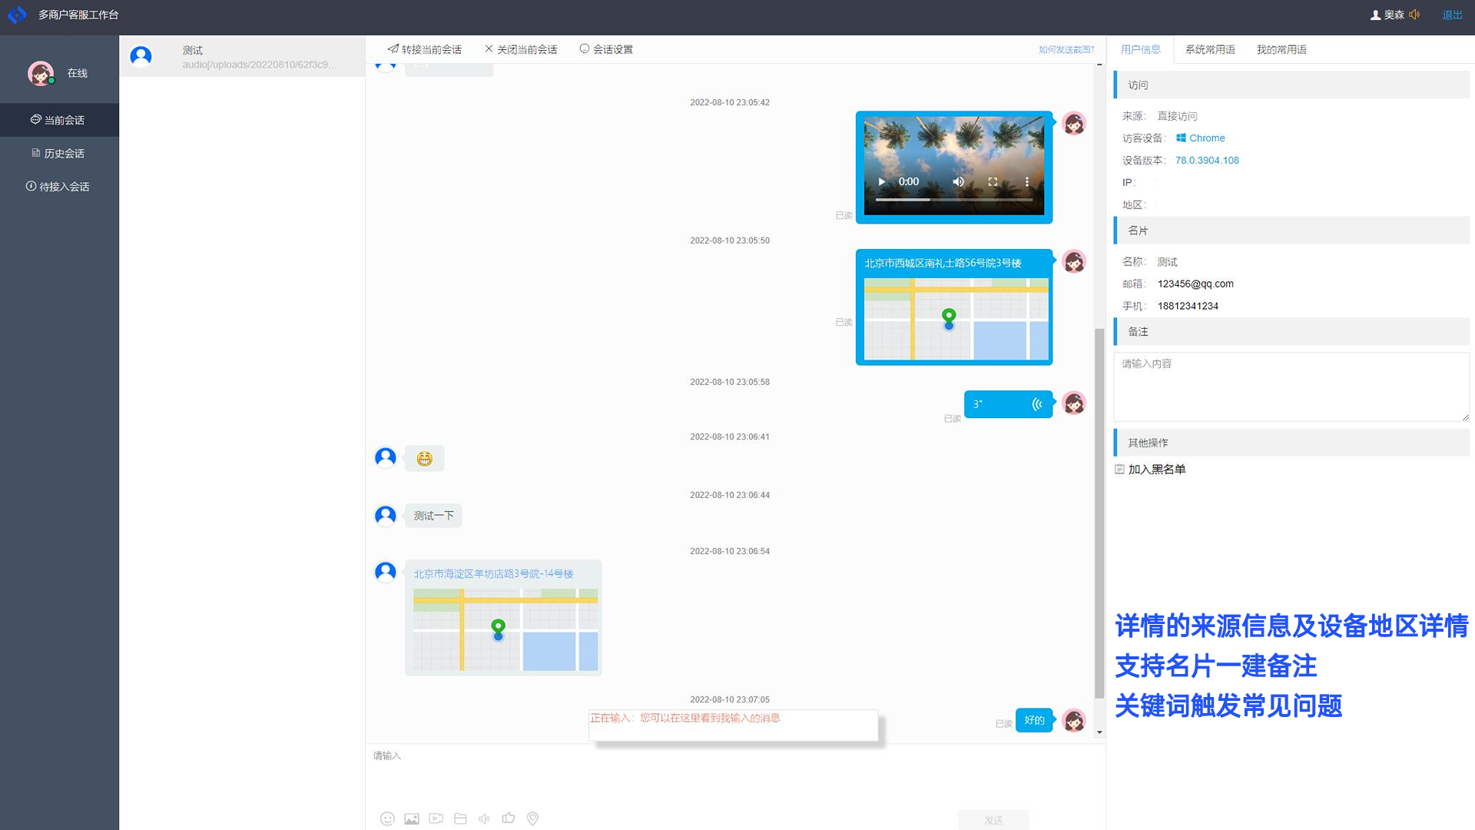Screen dimensions: 1475x830
Task: Click the visitor avatar beside 测试一下 message
Action: [x=386, y=515]
